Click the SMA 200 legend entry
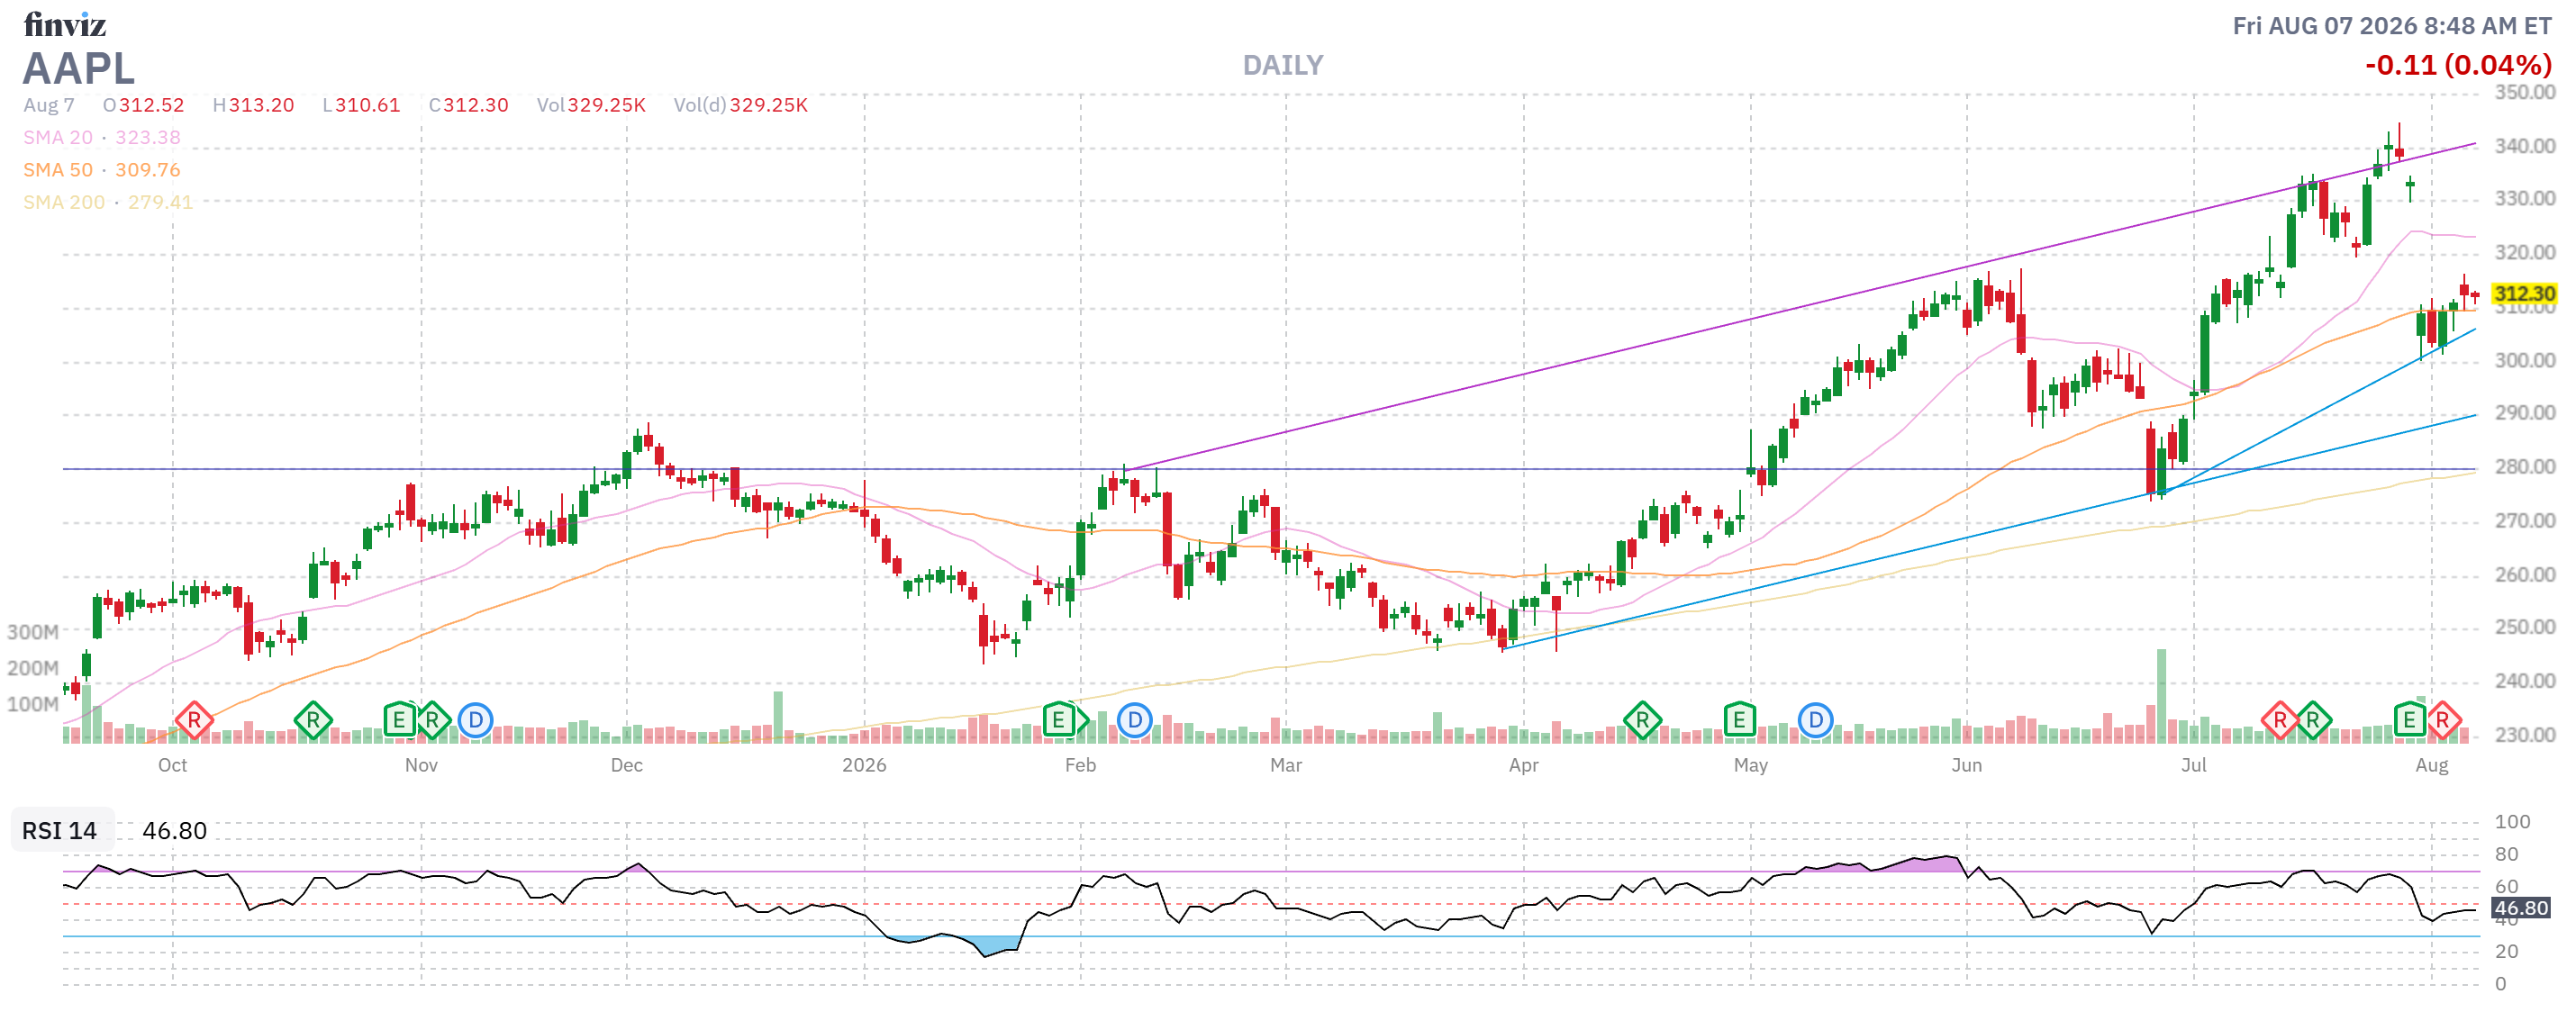This screenshot has height=1012, width=2576. [x=108, y=202]
